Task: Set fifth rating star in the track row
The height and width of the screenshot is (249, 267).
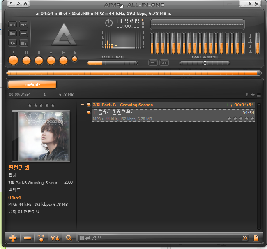Action: (x=252, y=118)
